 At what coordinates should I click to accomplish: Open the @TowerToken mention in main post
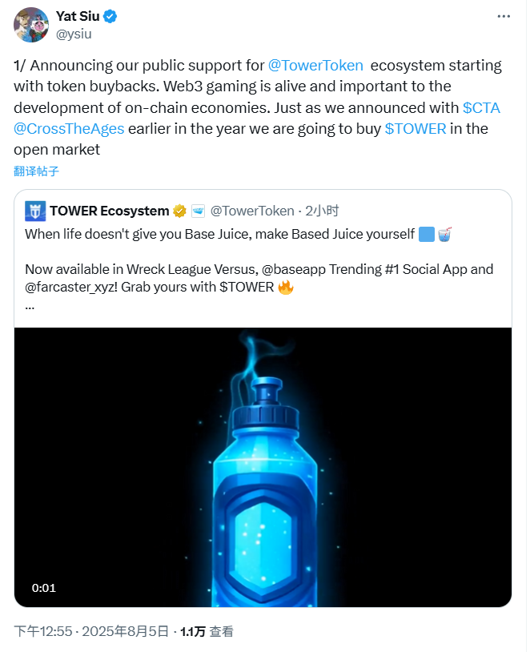coord(315,66)
